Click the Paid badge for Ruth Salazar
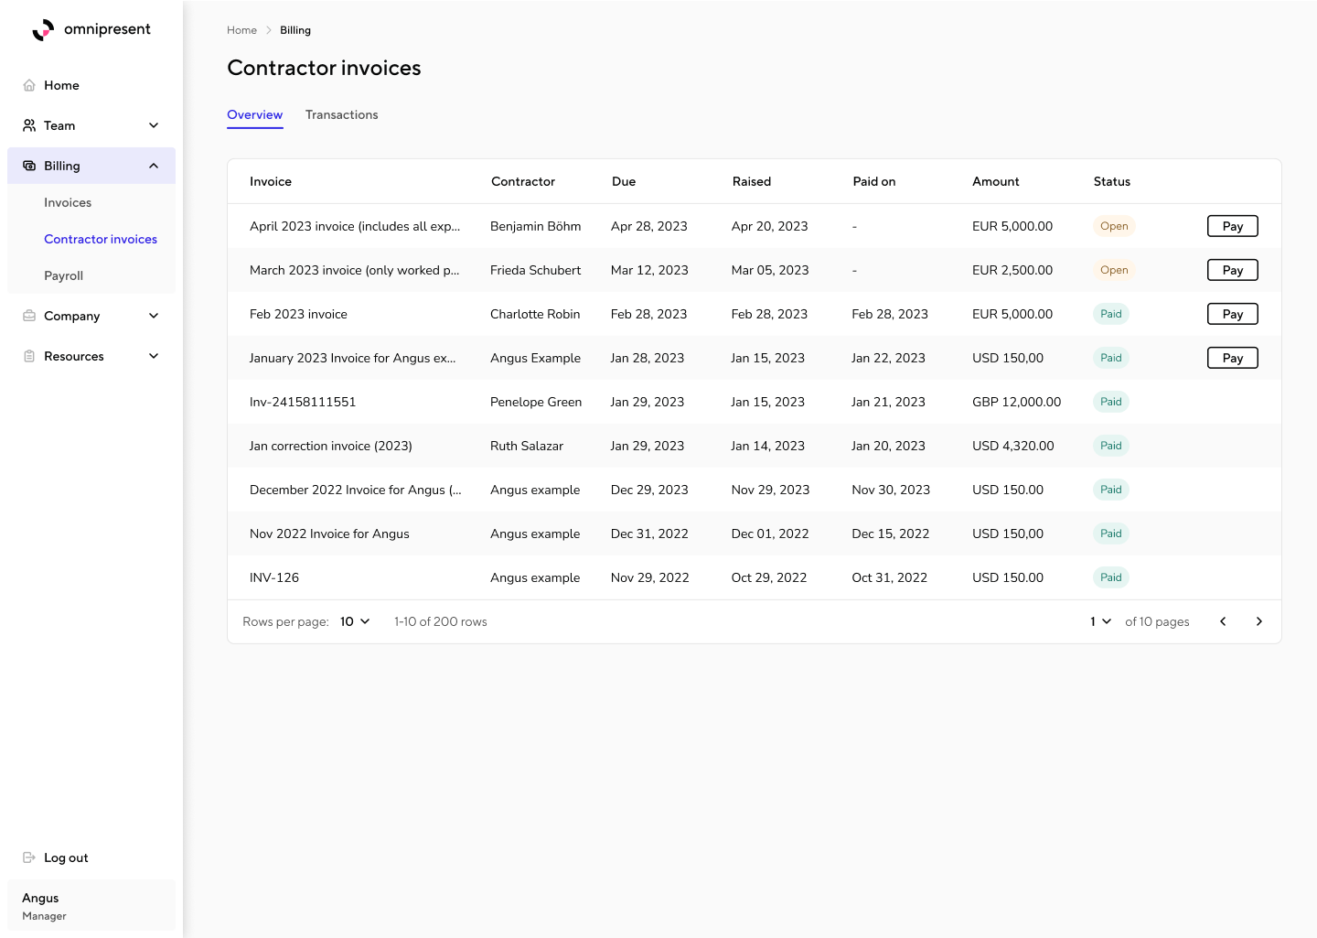The width and height of the screenshot is (1317, 938). click(1111, 446)
